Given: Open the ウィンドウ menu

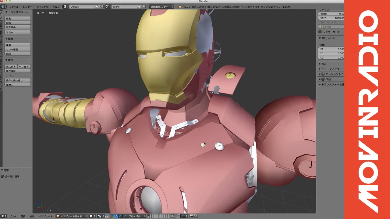Looking at the screenshot, I should coord(42,6).
